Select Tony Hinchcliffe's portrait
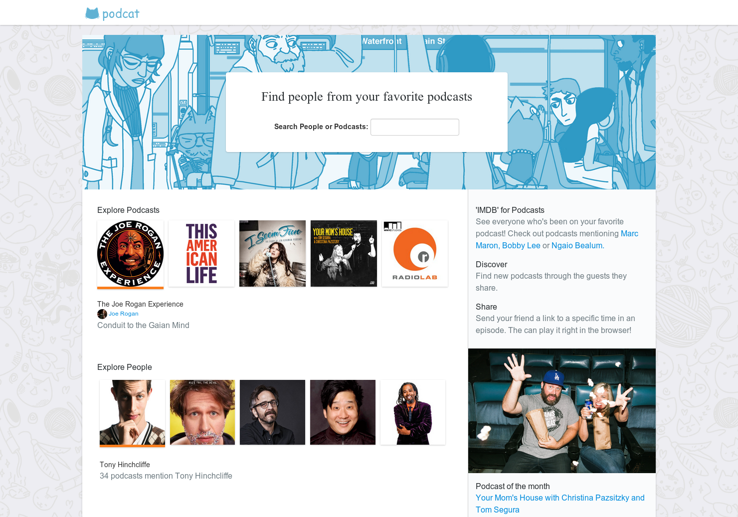Image resolution: width=738 pixels, height=517 pixels. pyautogui.click(x=132, y=412)
